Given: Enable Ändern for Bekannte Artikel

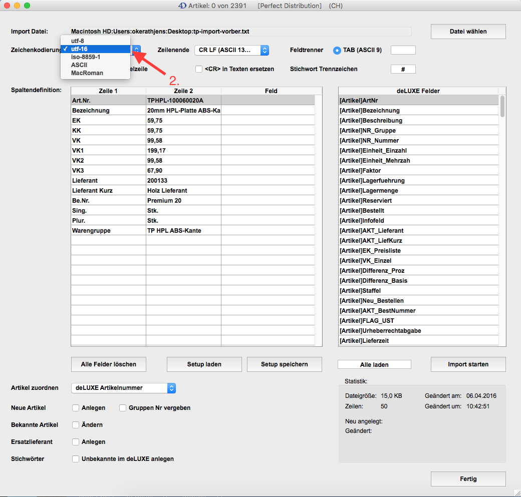Looking at the screenshot, I should (76, 425).
